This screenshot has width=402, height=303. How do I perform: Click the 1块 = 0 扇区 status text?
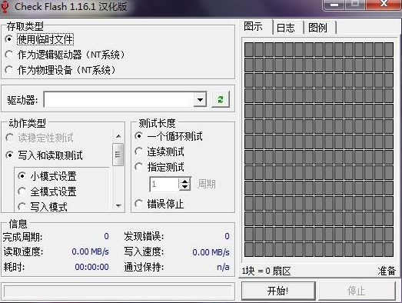[x=266, y=271]
